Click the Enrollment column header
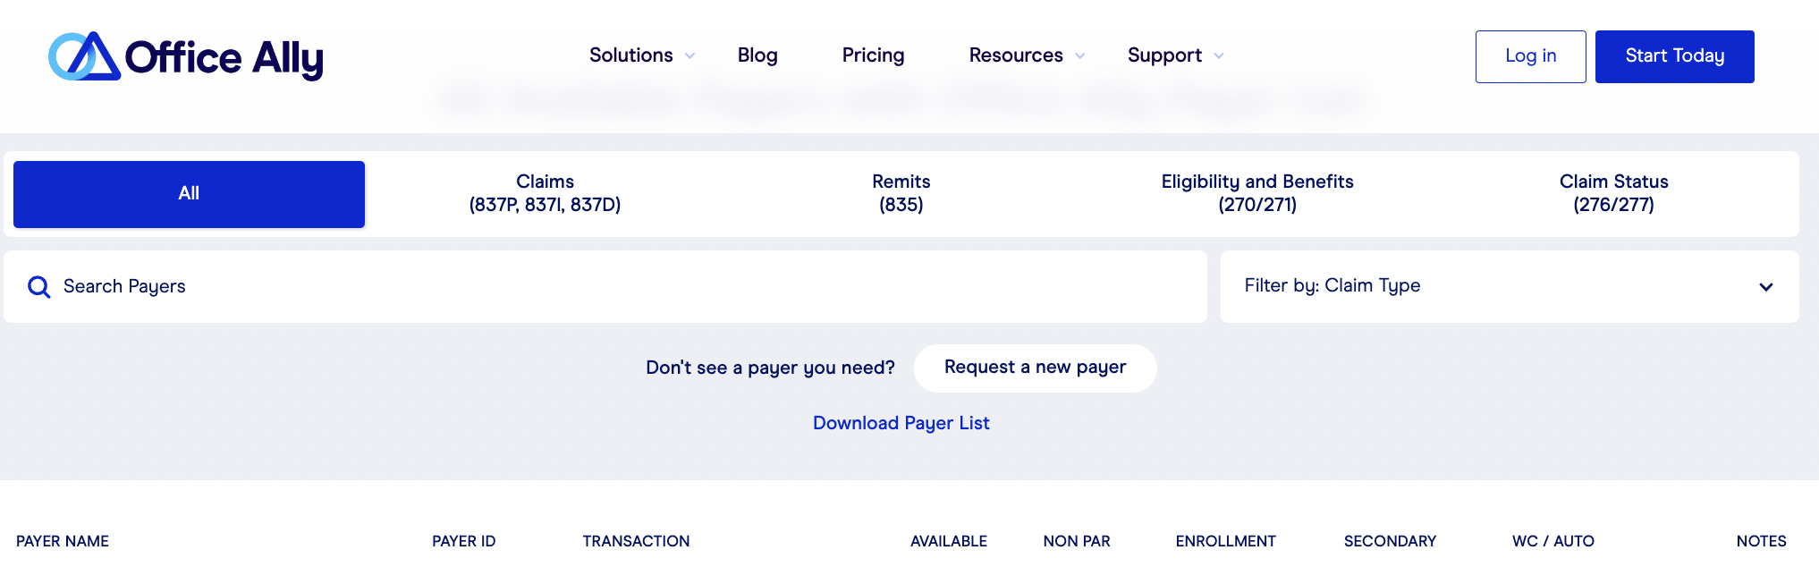The width and height of the screenshot is (1819, 567). (1225, 541)
